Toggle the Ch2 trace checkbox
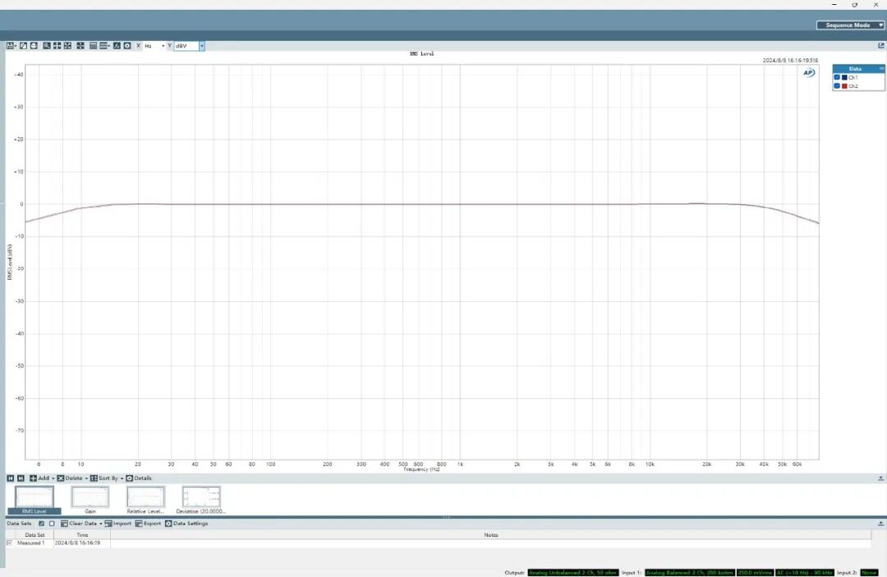The image size is (887, 577). tap(837, 86)
